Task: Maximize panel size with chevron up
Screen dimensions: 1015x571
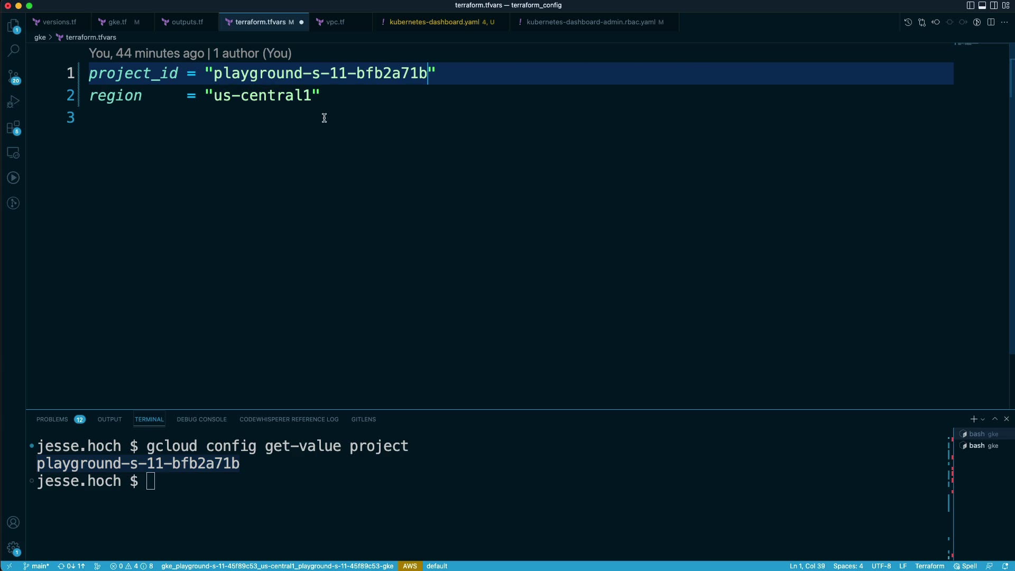Action: click(x=995, y=419)
